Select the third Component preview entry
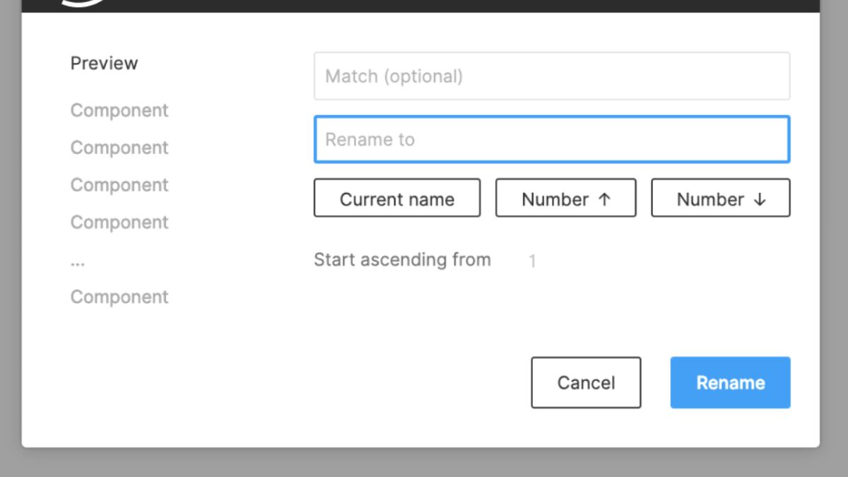Viewport: 848px width, 477px height. pyautogui.click(x=119, y=185)
